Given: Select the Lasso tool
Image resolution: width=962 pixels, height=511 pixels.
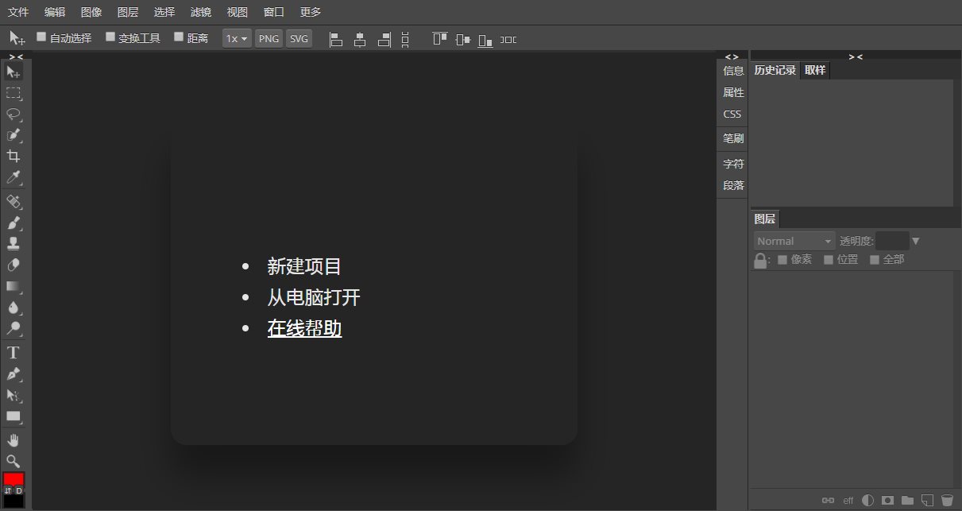Looking at the screenshot, I should click(x=14, y=114).
